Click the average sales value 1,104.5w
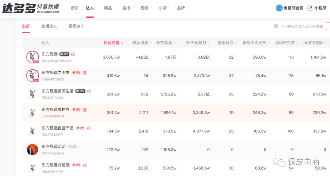The height and width of the screenshot is (176, 330). (x=318, y=57)
